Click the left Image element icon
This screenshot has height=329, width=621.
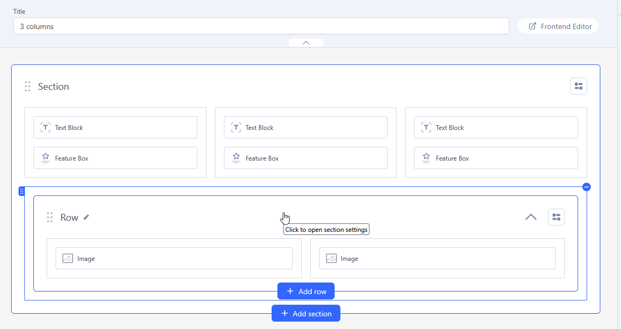[x=67, y=259]
